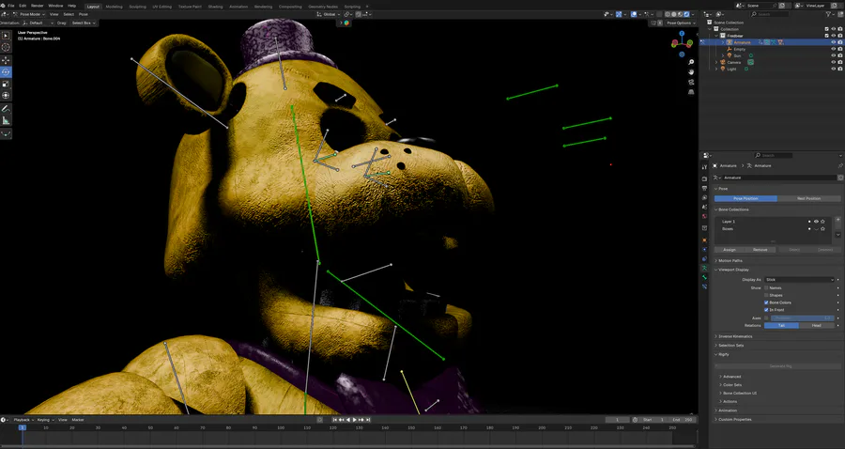Select the Cursor tool in viewport toolbar
This screenshot has height=449, width=845.
tap(6, 47)
